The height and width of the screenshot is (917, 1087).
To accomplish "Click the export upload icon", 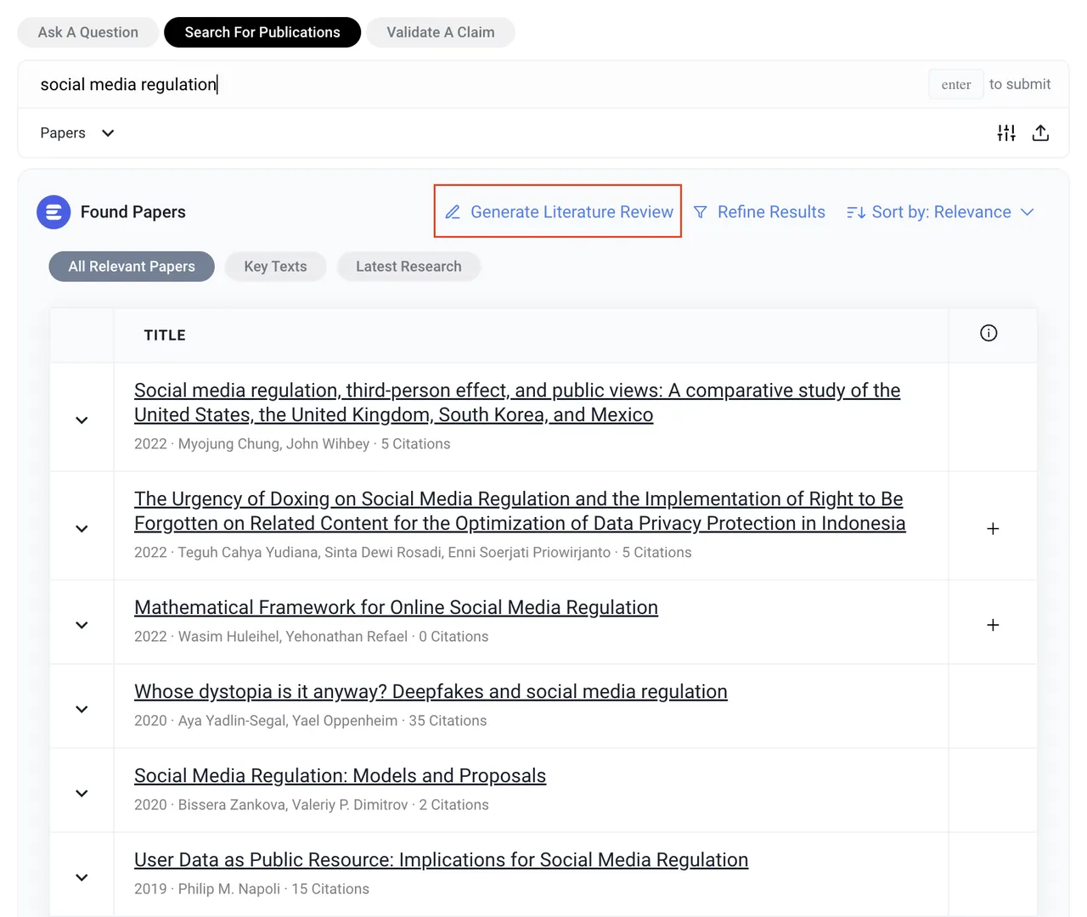I will click(1040, 132).
